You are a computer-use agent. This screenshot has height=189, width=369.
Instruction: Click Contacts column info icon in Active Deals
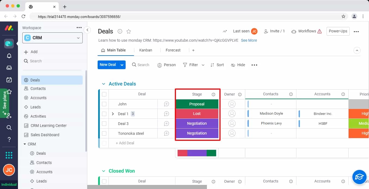(x=291, y=94)
